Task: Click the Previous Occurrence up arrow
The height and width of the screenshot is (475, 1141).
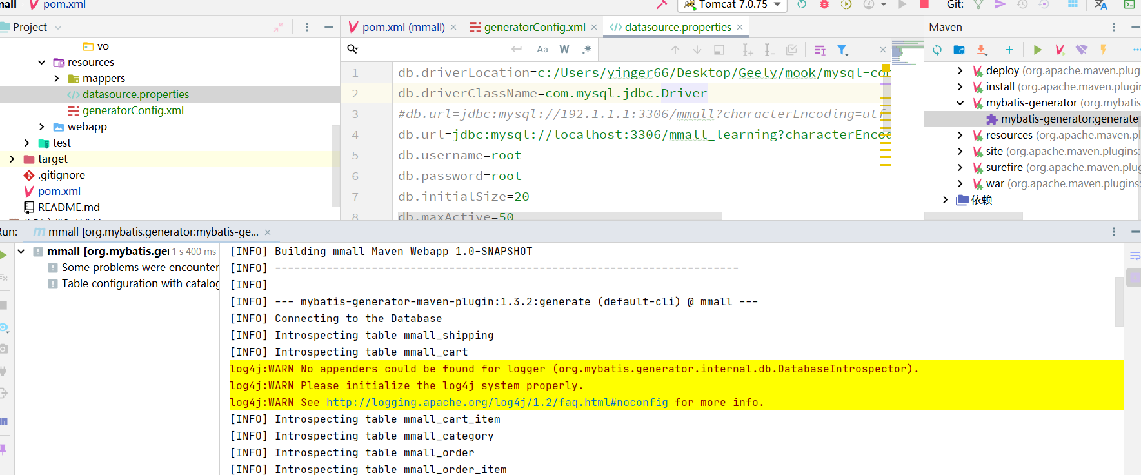Action: [675, 50]
